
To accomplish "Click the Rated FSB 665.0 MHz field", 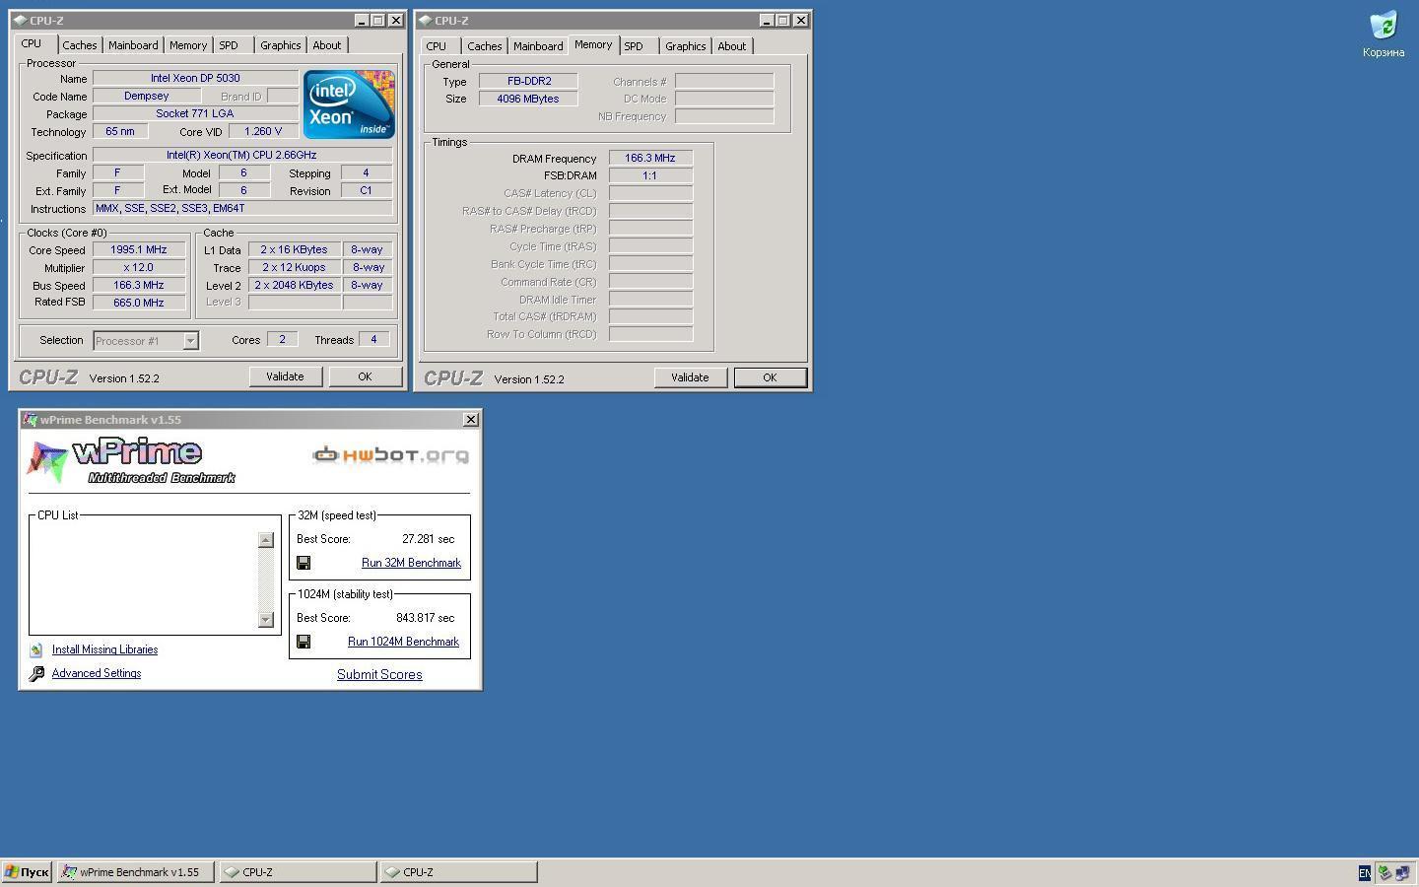I will (139, 303).
